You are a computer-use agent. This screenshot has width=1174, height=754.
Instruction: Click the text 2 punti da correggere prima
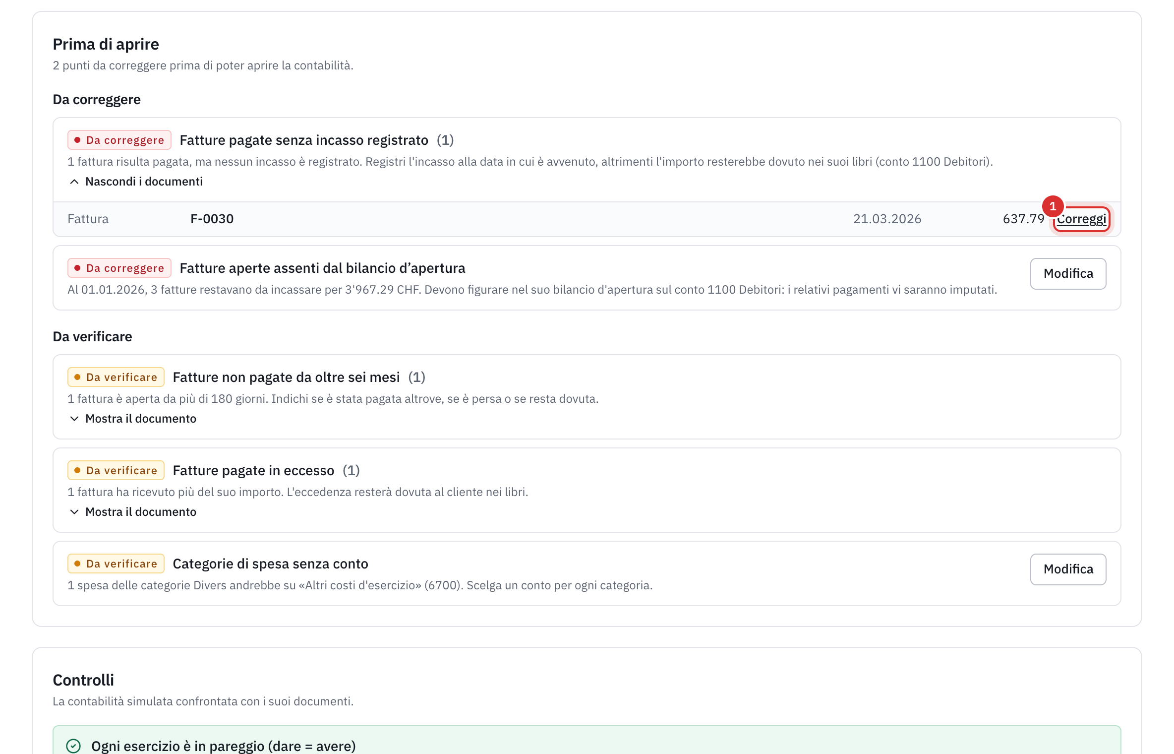203,65
